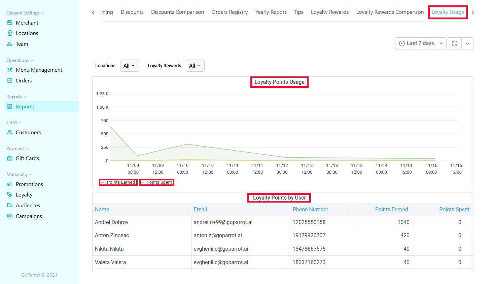Viewport: 496px width, 284px height.
Task: Select the Loyalty Usage tab
Action: (x=448, y=12)
